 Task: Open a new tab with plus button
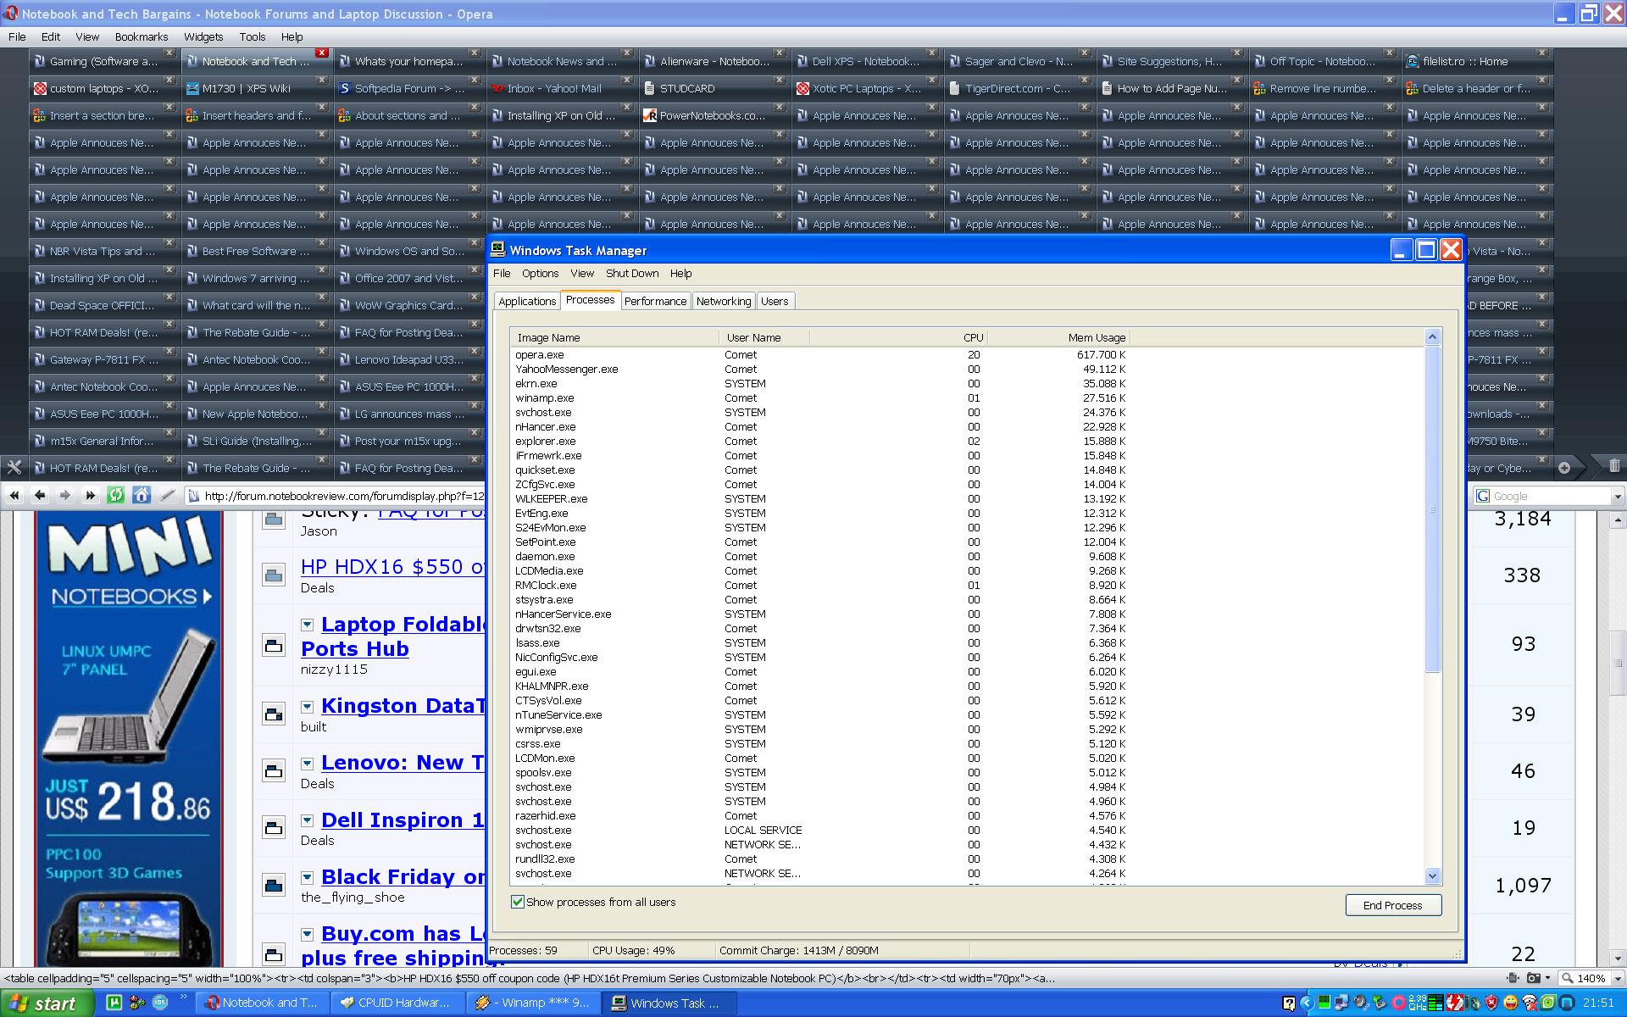coord(1564,467)
